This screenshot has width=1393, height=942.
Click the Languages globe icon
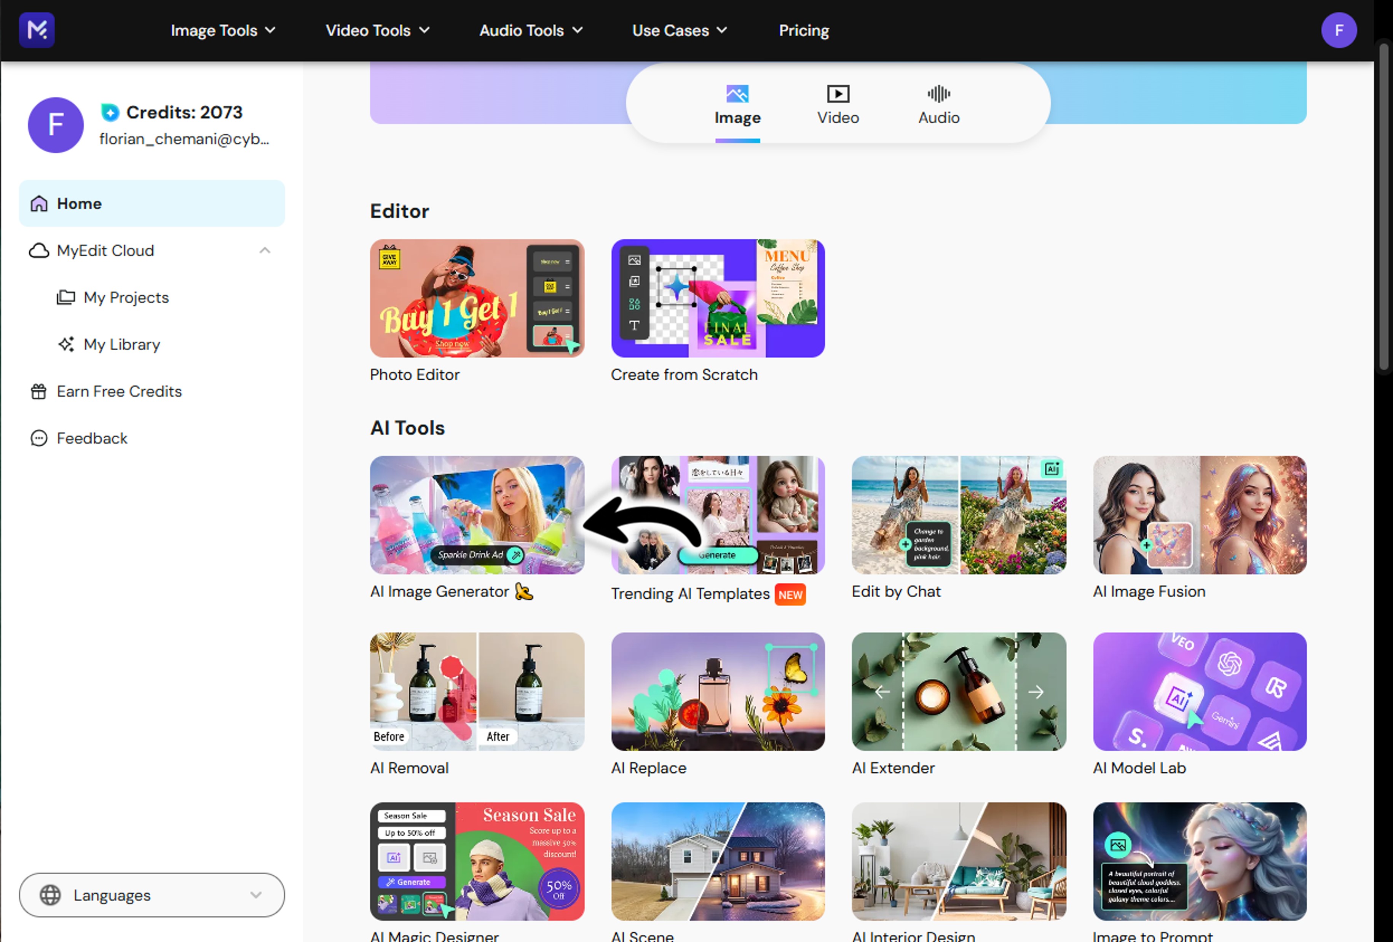pos(50,895)
